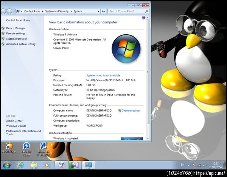This screenshot has width=227, height=177.
Task: Click the processor Intel Celeron value
Action: [111, 80]
